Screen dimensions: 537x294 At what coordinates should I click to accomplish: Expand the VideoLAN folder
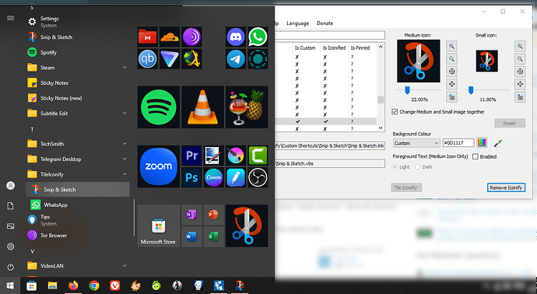tap(125, 265)
